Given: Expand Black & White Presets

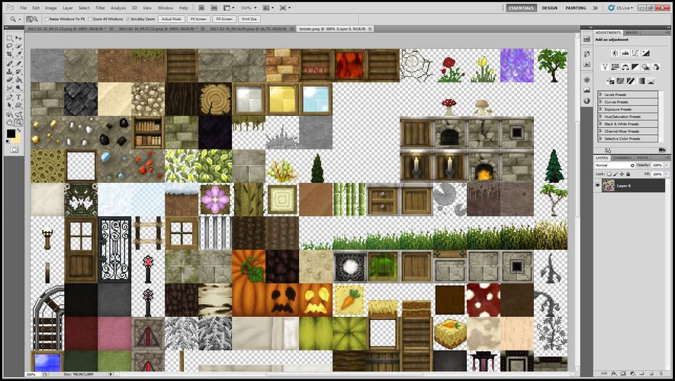Looking at the screenshot, I should (x=600, y=124).
